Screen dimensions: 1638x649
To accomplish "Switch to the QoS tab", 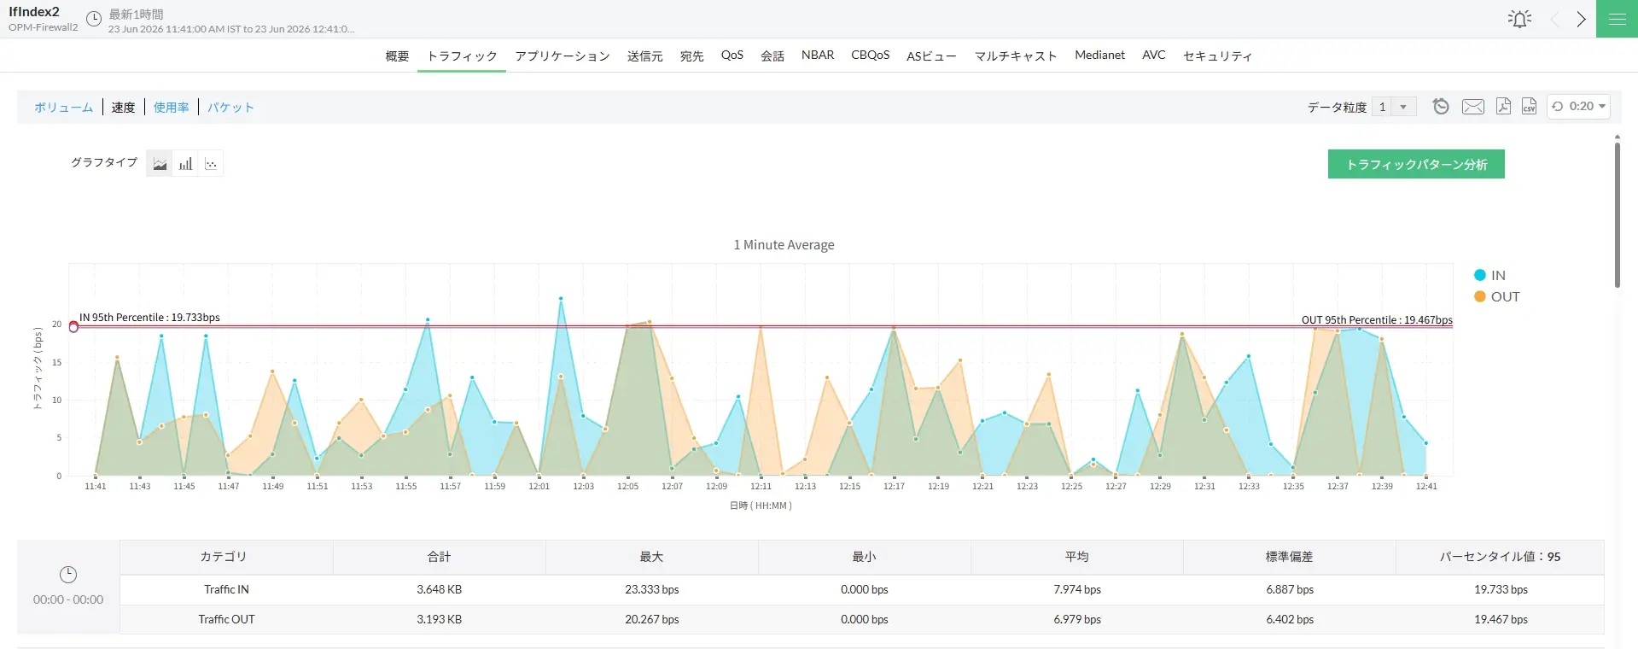I will click(x=732, y=55).
